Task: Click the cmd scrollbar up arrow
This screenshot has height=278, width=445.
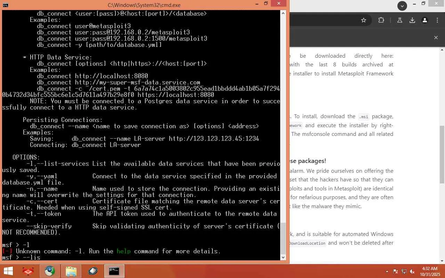Action: pos(283,13)
